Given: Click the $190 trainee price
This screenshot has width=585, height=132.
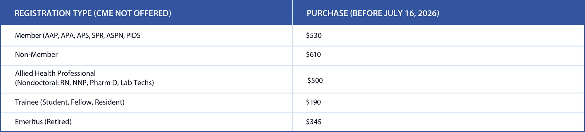Looking at the screenshot, I should (x=313, y=102).
